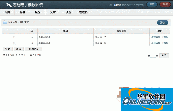Image resolution: width=173 pixels, height=111 pixels.
Task: Click the bird logo in header
Action: pyautogui.click(x=9, y=5)
